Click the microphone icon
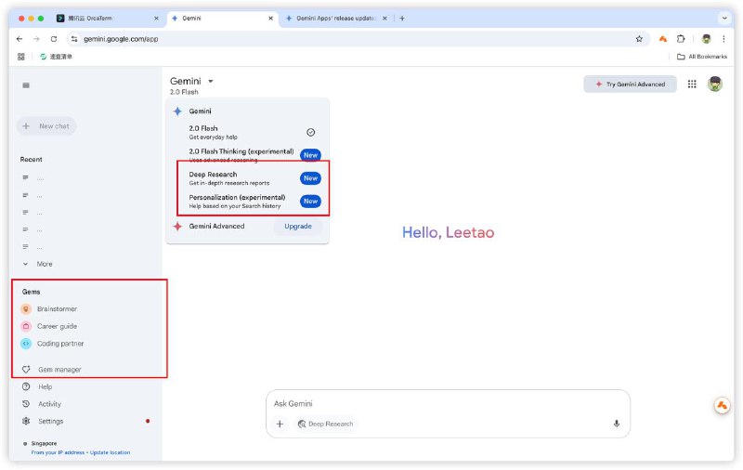743x470 pixels. (617, 424)
